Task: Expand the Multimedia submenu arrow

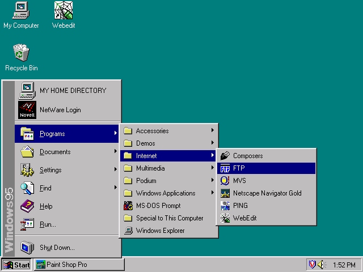Action: [213, 168]
